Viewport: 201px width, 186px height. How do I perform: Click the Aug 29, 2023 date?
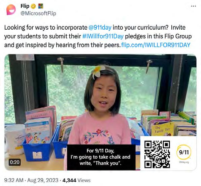click(x=43, y=180)
